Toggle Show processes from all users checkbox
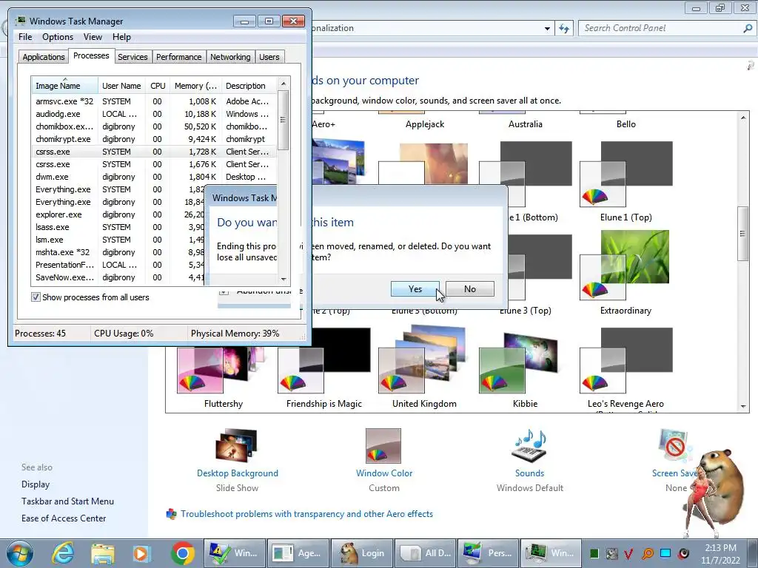Image resolution: width=758 pixels, height=568 pixels. click(x=36, y=297)
